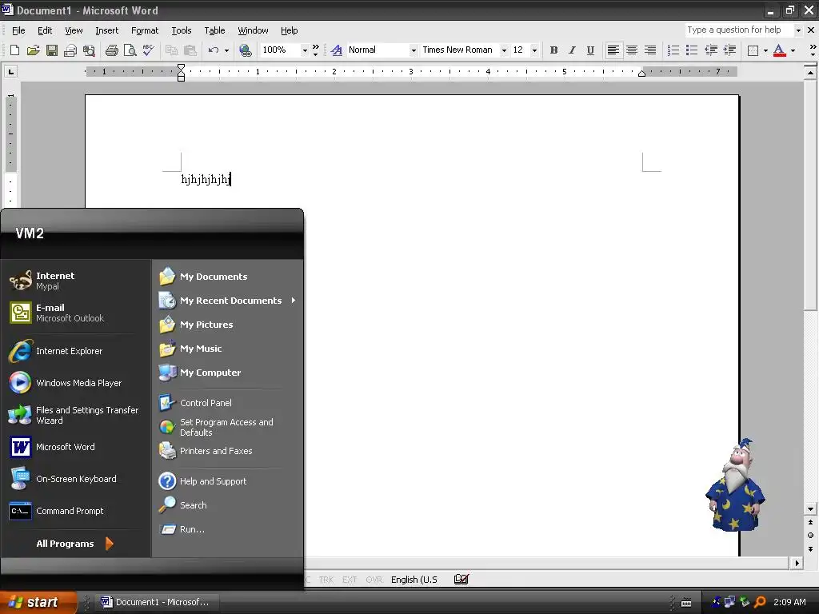Expand All Programs list
This screenshot has width=819, height=614.
click(x=77, y=544)
